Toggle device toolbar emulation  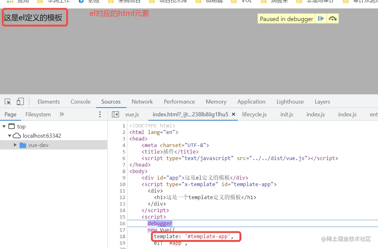click(20, 101)
